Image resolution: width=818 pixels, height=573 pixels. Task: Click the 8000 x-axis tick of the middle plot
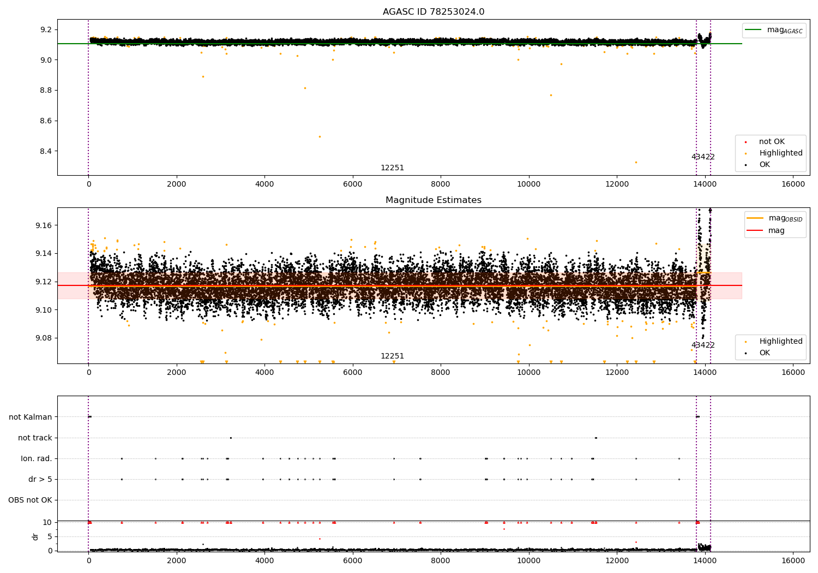click(x=441, y=372)
